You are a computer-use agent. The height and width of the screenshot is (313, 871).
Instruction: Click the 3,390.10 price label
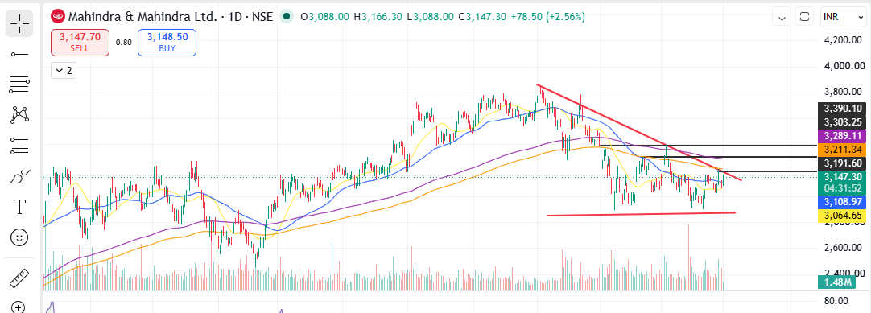[843, 109]
